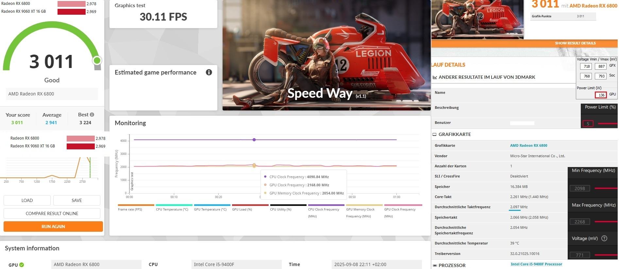This screenshot has width=619, height=269.
Task: Toggle CPU Utility (%) legend entry
Action: tap(288, 208)
